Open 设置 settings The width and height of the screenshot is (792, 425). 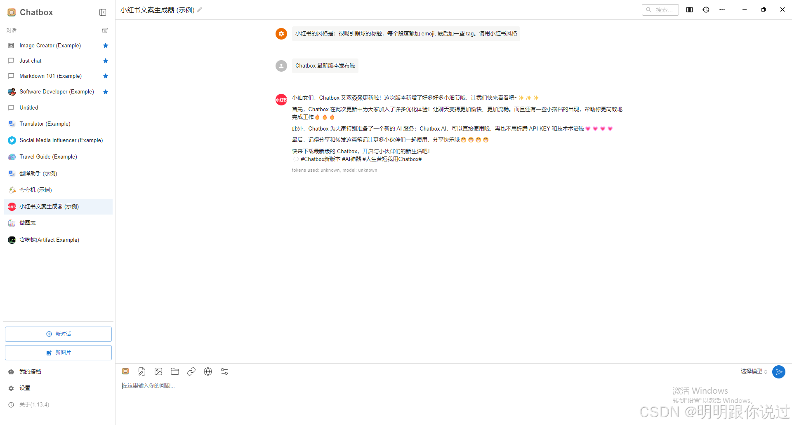pos(58,388)
